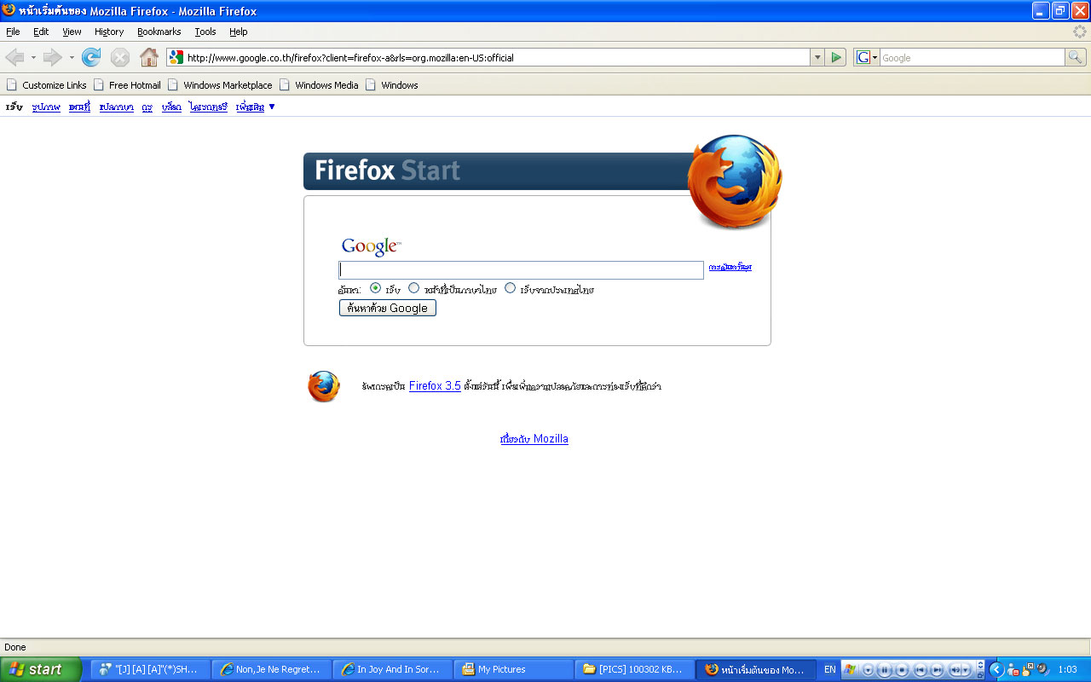Viewport: 1091px width, 682px height.
Task: Open the Tools menu
Action: click(x=205, y=32)
